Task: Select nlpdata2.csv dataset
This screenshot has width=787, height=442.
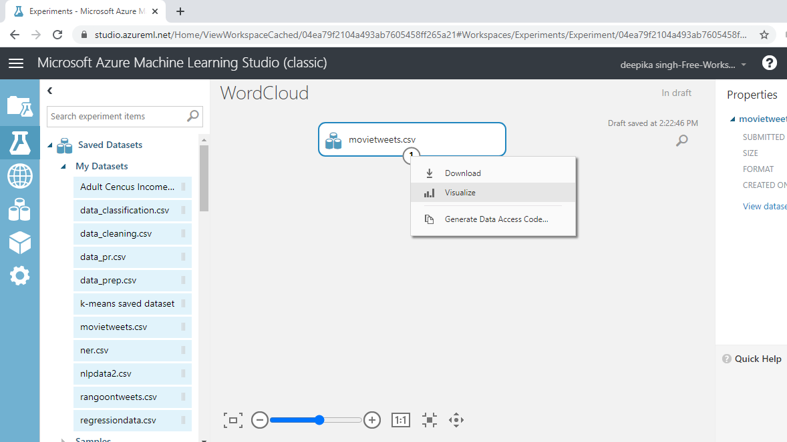Action: click(132, 373)
